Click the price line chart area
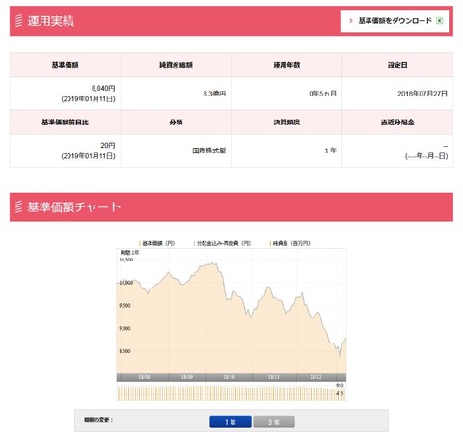Screen dimensions: 463x439 [231, 311]
